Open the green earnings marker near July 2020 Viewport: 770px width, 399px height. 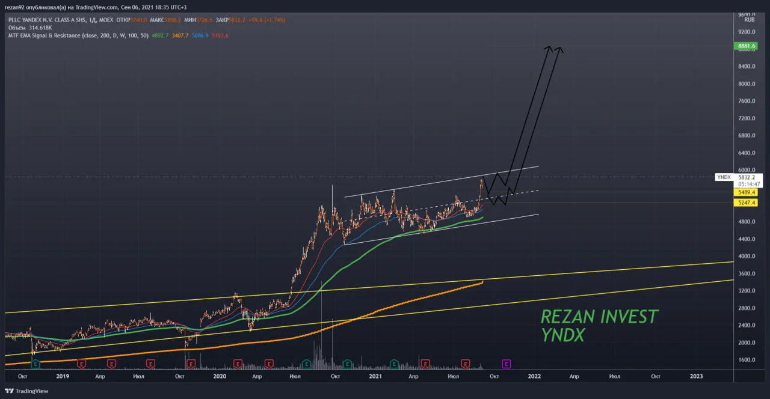(x=306, y=364)
